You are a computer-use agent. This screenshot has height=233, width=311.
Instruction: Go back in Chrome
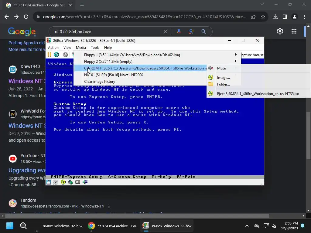[7, 17]
